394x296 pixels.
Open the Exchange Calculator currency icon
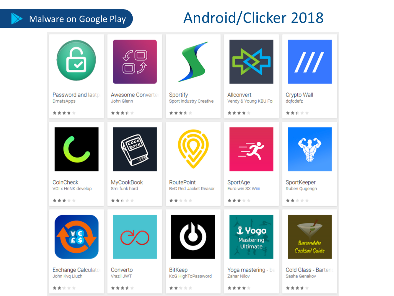[76, 237]
